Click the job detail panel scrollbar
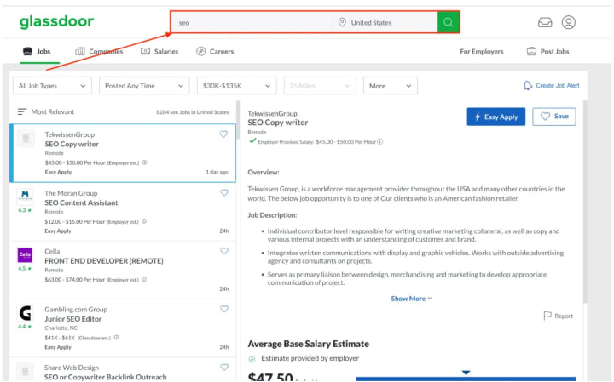This screenshot has height=382, width=614. coord(585,201)
